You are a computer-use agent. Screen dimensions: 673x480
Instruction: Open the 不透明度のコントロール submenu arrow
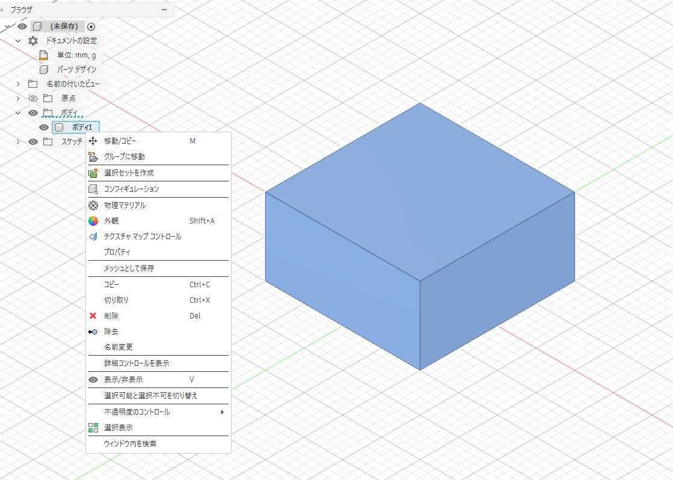point(223,412)
